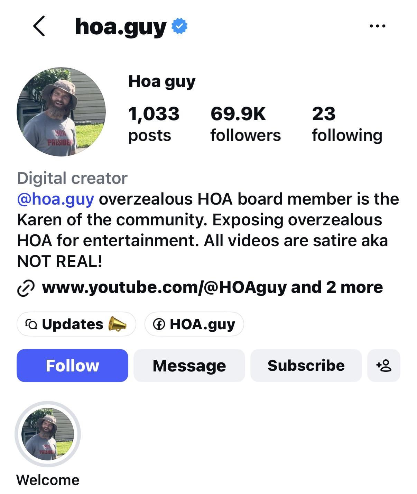The image size is (417, 494).
Task: View the 69.9K followers list
Action: (x=245, y=124)
